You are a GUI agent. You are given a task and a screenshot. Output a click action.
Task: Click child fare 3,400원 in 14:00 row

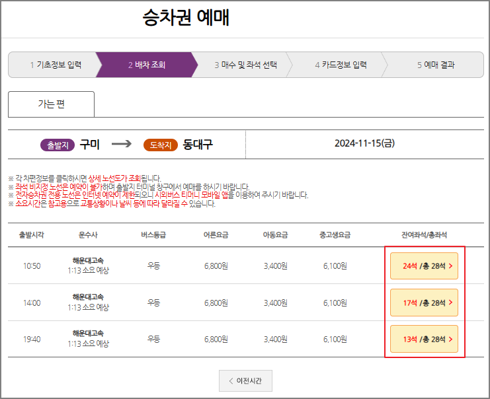[x=275, y=303]
